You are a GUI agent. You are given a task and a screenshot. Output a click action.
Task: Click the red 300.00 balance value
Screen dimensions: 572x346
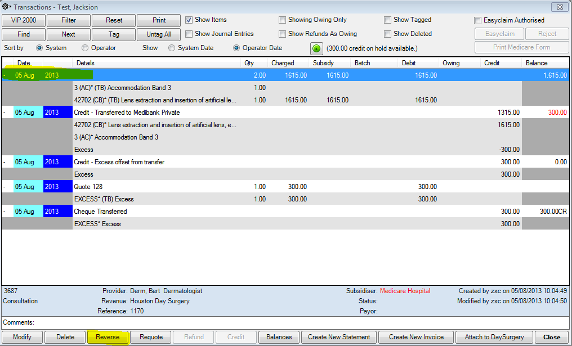tap(557, 113)
